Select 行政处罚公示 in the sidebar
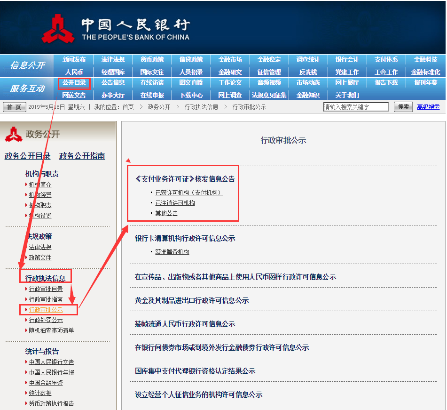This screenshot has height=410, width=447. (46, 320)
